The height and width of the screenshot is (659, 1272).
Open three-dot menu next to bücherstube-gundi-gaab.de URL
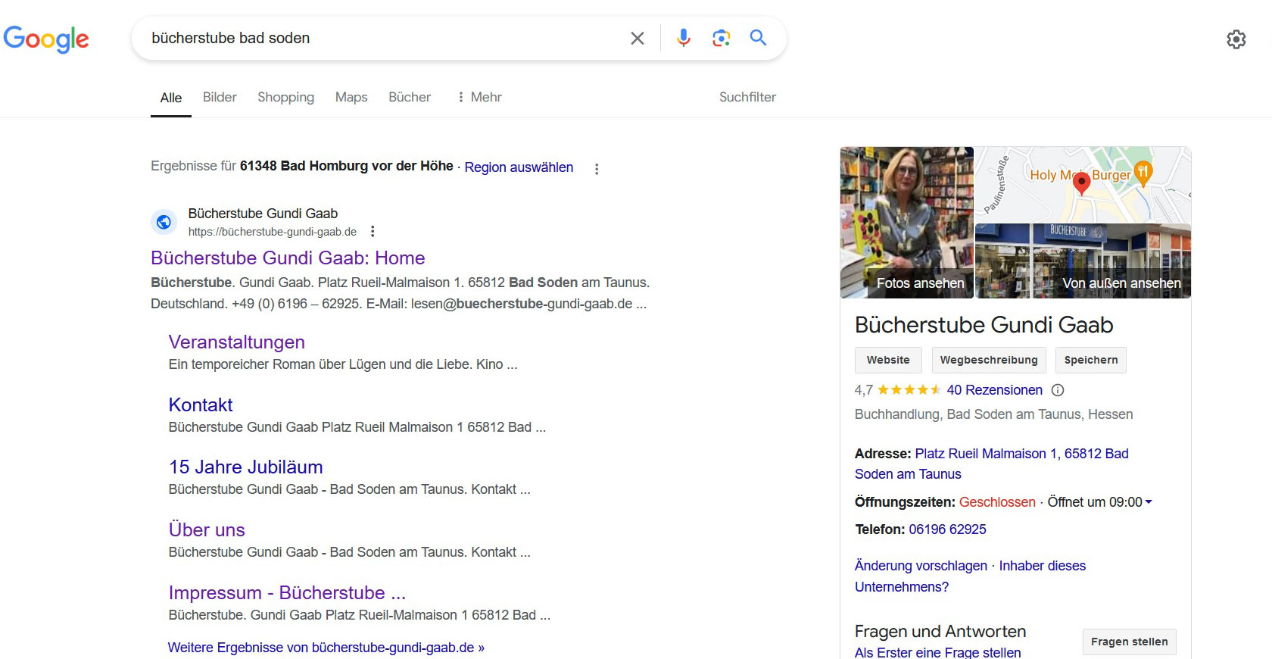(x=373, y=232)
